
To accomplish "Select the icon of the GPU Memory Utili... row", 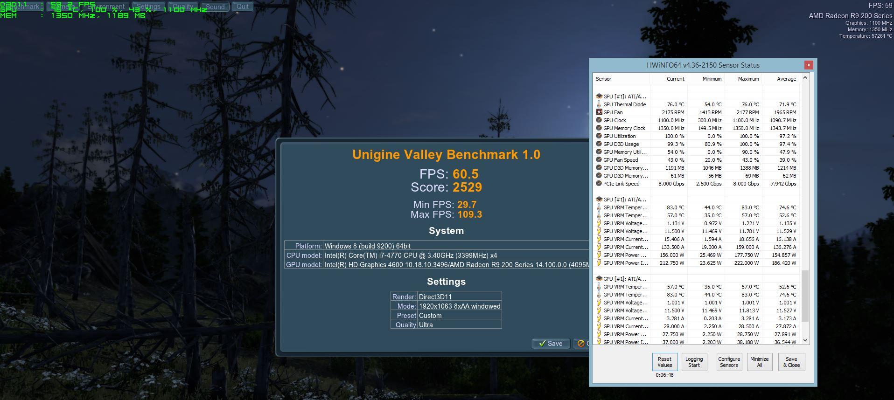I will (x=599, y=152).
